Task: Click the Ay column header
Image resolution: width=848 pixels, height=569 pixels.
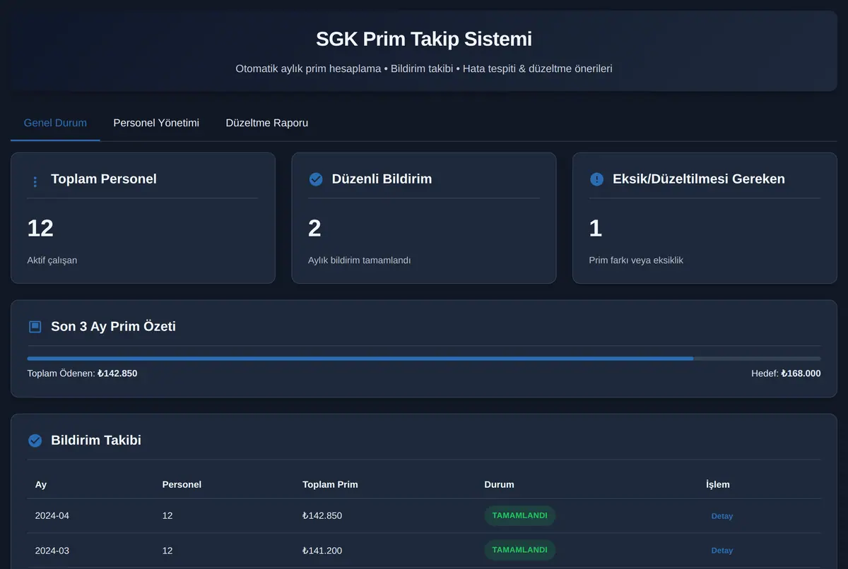Action: 41,484
